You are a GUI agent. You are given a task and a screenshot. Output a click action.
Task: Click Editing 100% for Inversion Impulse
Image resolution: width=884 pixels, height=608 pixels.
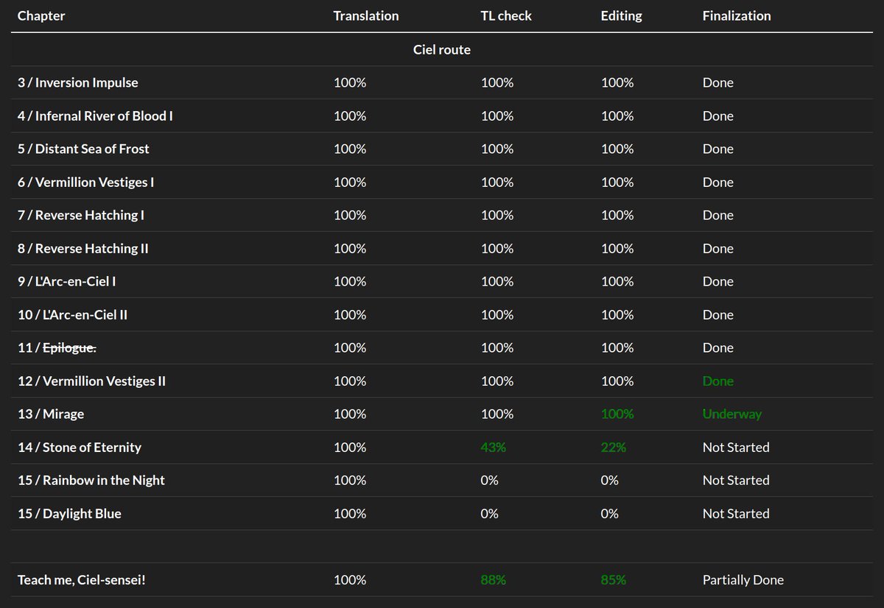pos(617,82)
